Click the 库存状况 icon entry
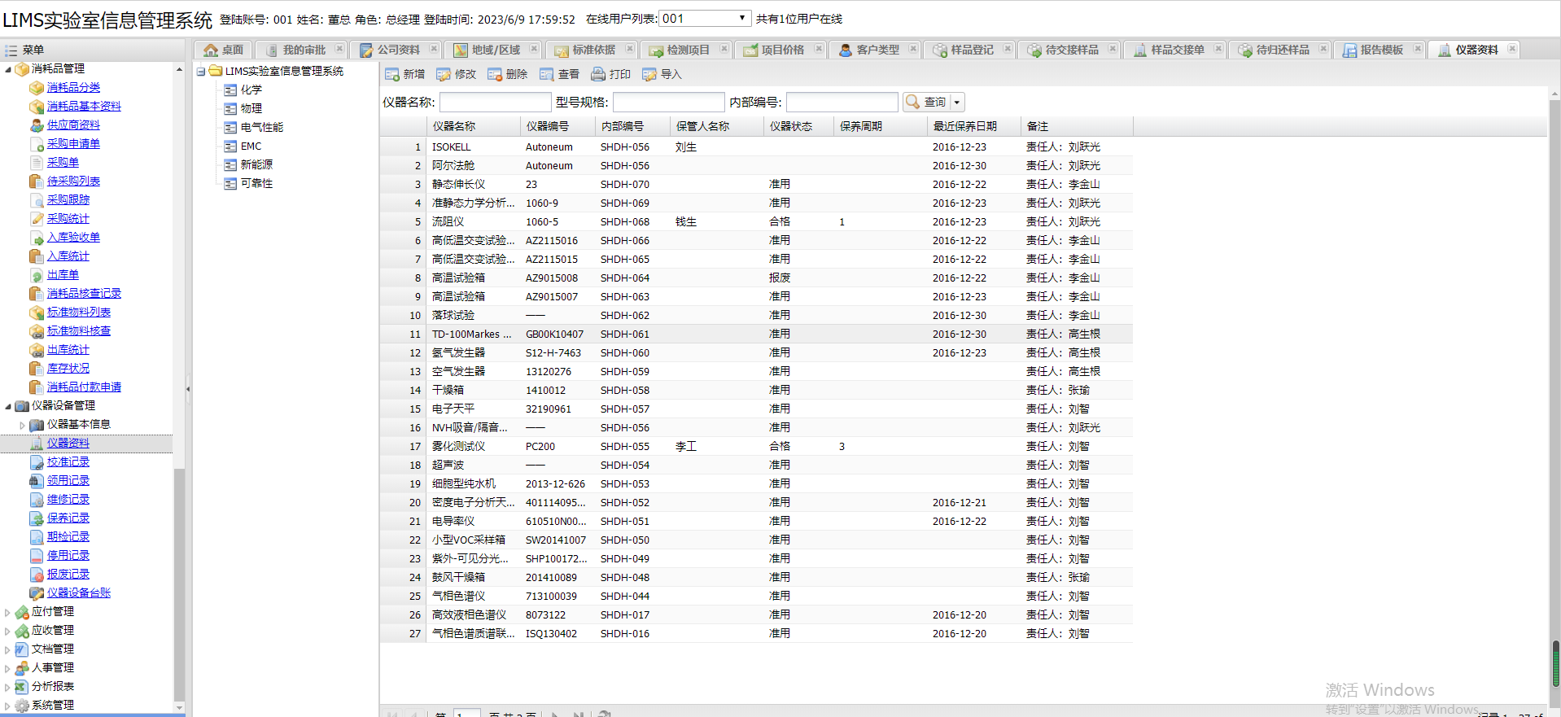 [37, 369]
